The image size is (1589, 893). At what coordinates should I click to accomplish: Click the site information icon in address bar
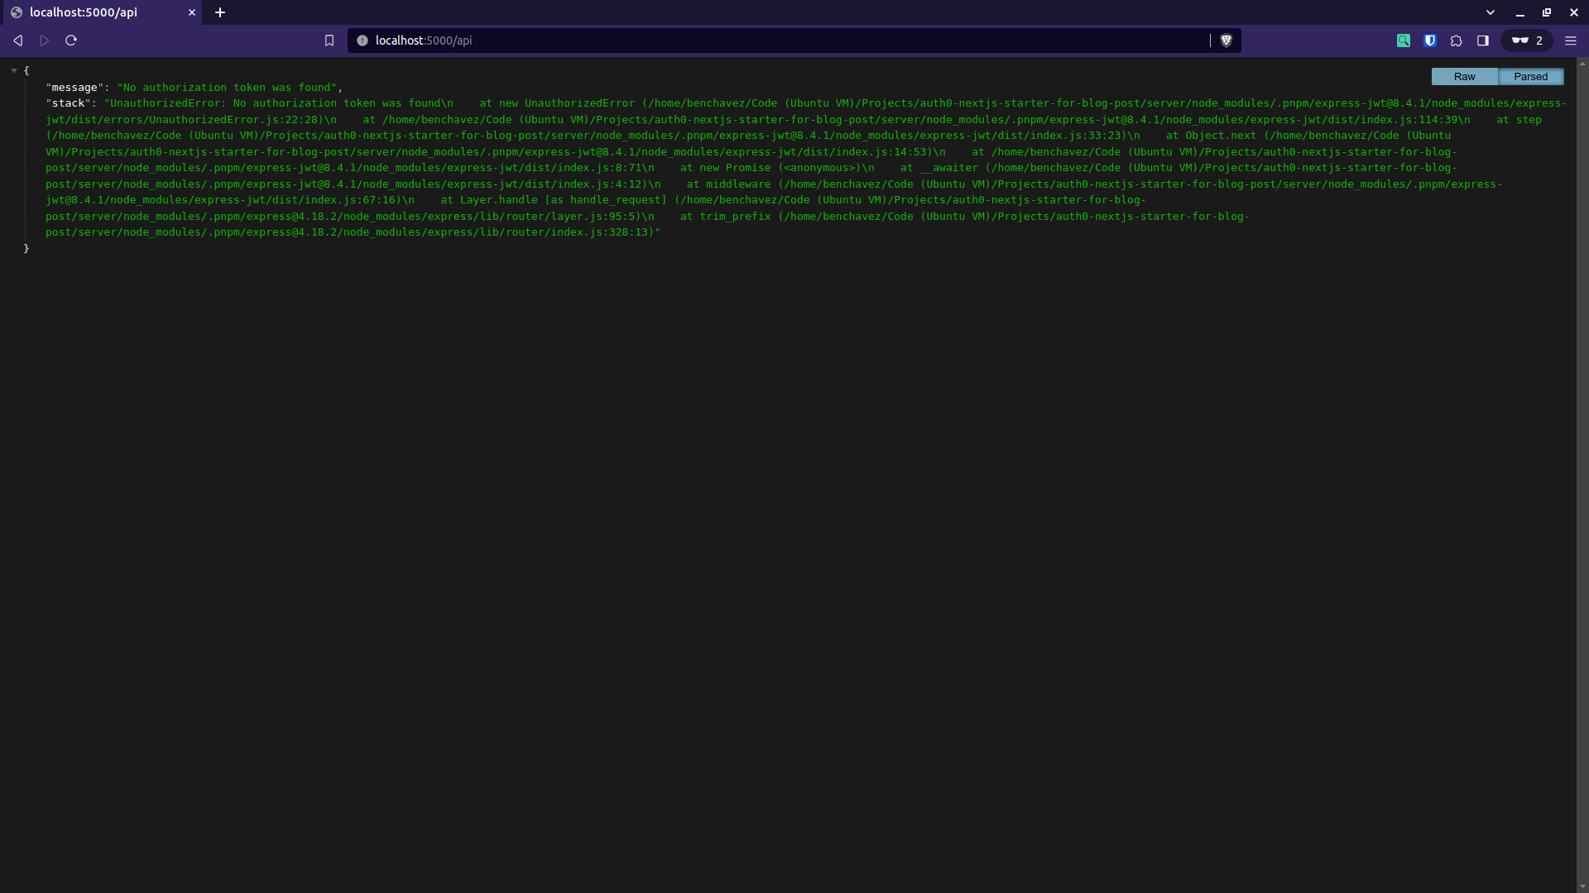[x=362, y=40]
